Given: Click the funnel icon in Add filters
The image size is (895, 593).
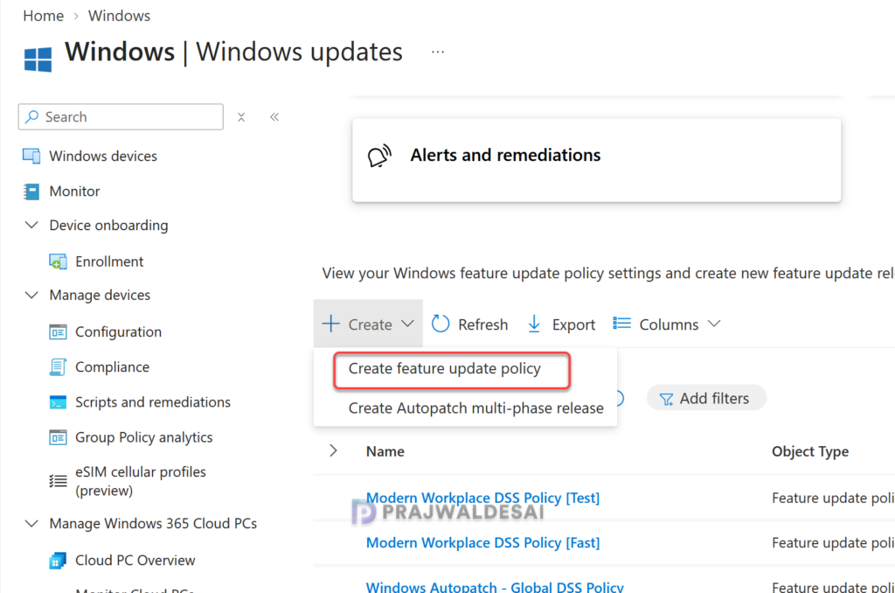Looking at the screenshot, I should [665, 399].
